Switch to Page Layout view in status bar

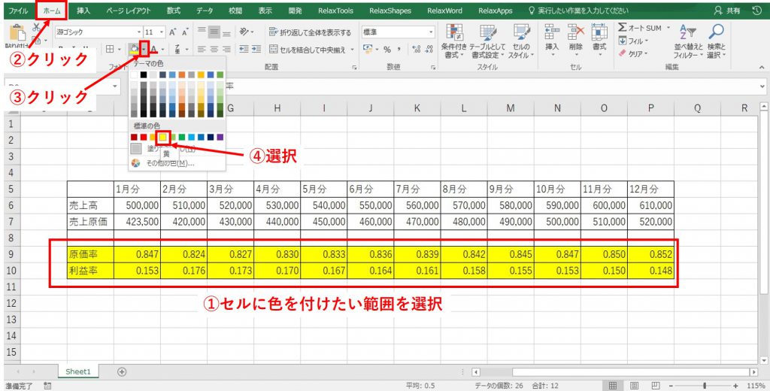click(x=632, y=385)
